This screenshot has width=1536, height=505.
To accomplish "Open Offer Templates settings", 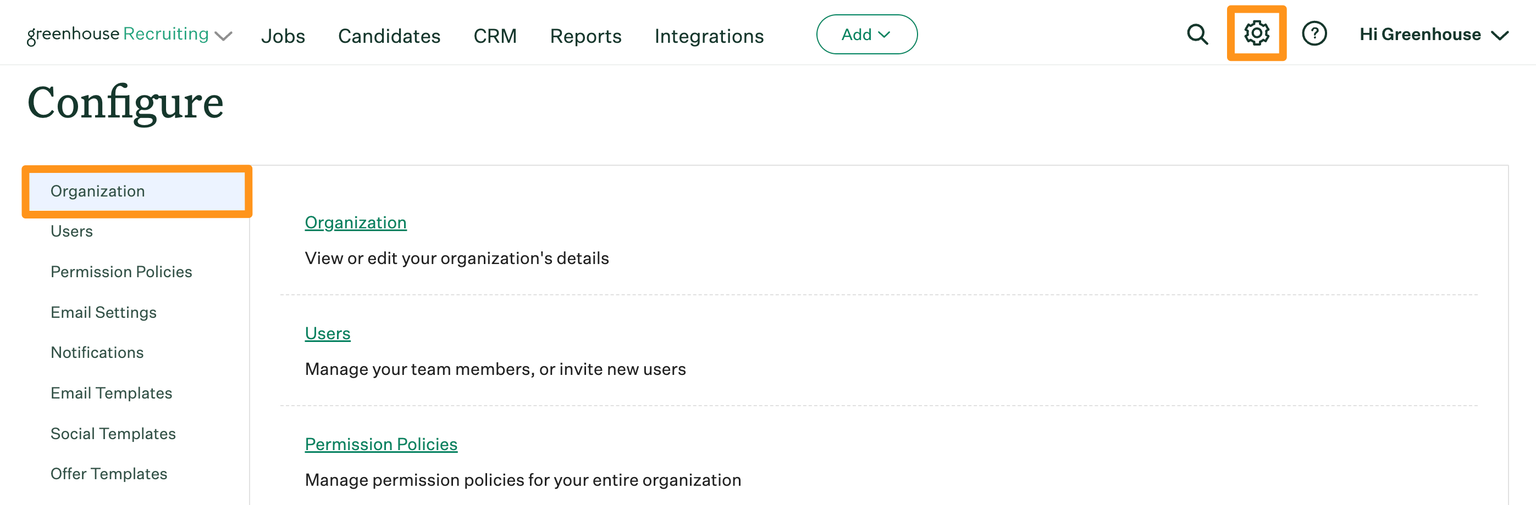I will pos(108,474).
